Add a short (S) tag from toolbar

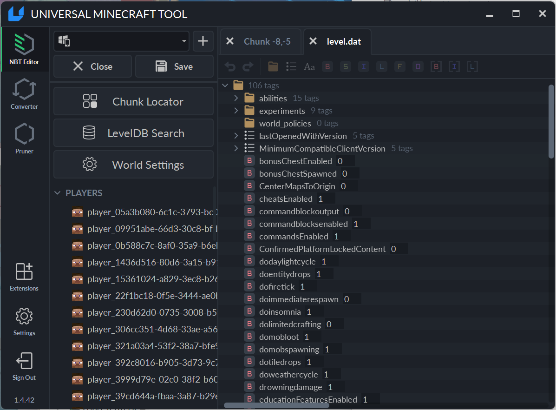click(x=346, y=67)
